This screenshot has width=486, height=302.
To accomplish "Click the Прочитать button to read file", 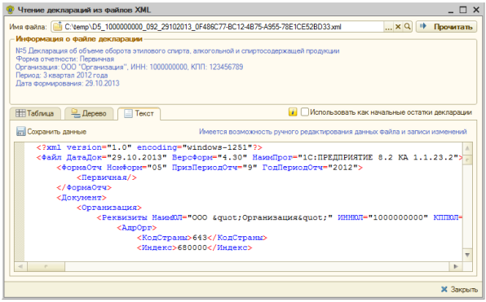I will pyautogui.click(x=446, y=27).
